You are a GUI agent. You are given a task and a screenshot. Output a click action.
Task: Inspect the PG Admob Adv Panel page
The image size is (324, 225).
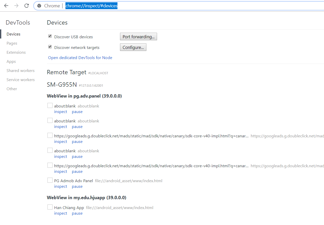pyautogui.click(x=61, y=186)
